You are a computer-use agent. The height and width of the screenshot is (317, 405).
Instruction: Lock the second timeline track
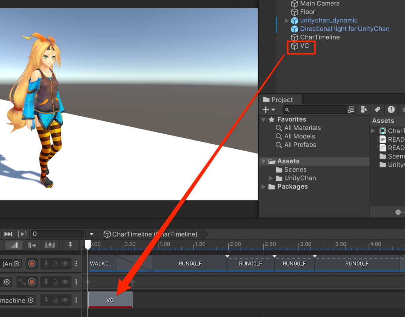tap(55, 282)
